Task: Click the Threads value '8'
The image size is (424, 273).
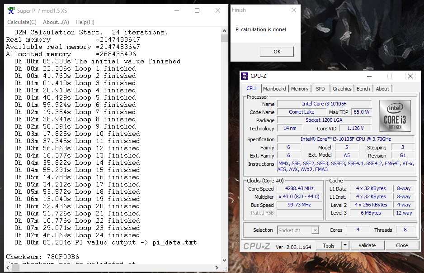Action: click(405, 230)
